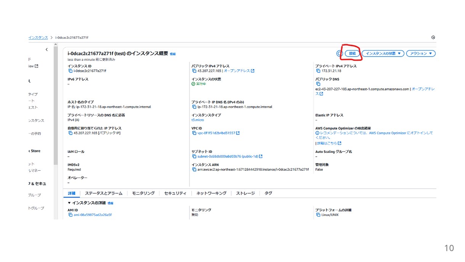Copy the instance ARN
Screen dimensions: 465x262
(x=194, y=170)
